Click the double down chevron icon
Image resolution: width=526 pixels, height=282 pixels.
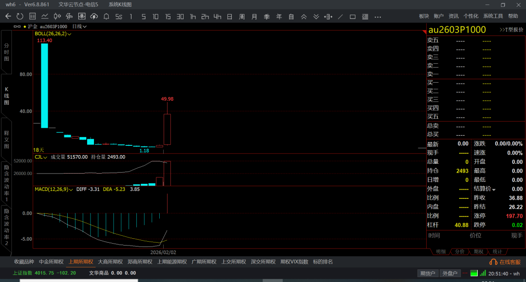click(x=316, y=17)
